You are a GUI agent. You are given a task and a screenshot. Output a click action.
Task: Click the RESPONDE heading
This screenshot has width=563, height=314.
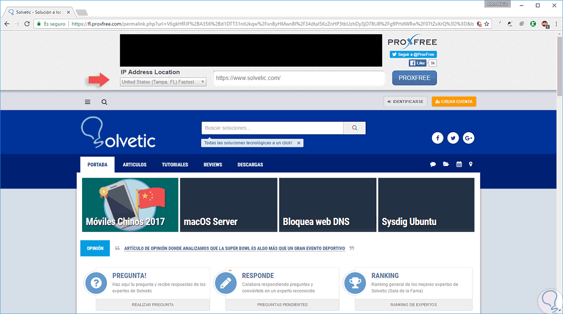pos(258,276)
